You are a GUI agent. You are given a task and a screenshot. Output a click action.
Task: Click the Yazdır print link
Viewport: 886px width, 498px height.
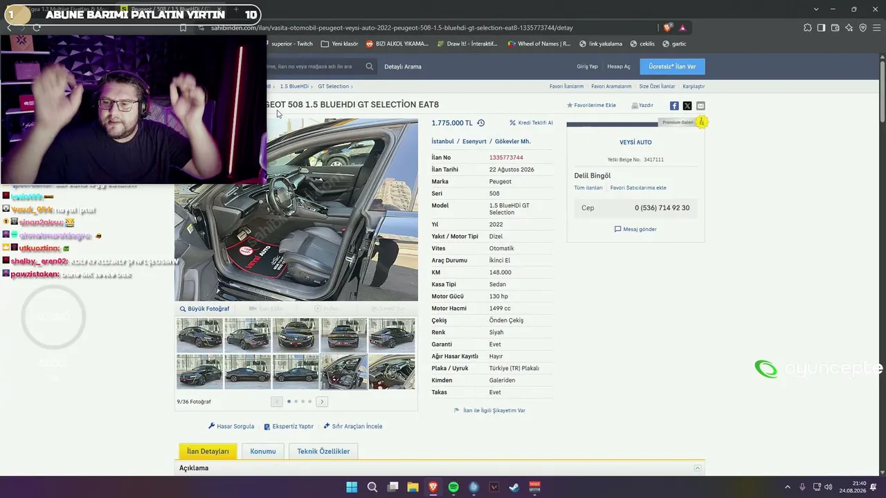pos(642,105)
